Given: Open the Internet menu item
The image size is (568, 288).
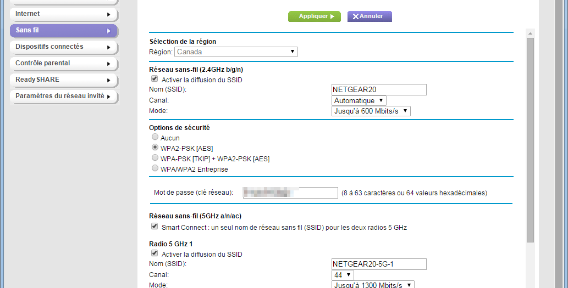Looking at the screenshot, I should (63, 14).
